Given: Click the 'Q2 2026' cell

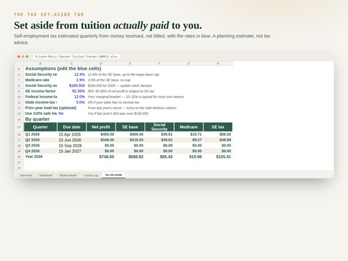Looking at the screenshot, I should [x=40, y=140].
